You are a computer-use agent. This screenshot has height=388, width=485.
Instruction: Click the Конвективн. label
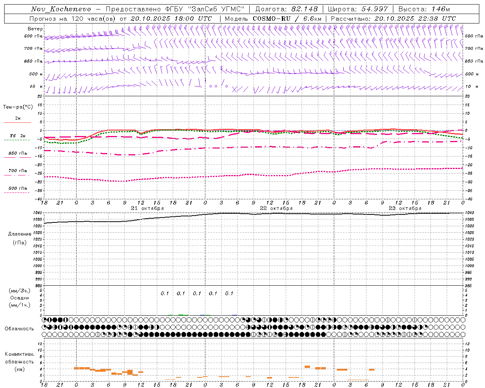coord(19,354)
